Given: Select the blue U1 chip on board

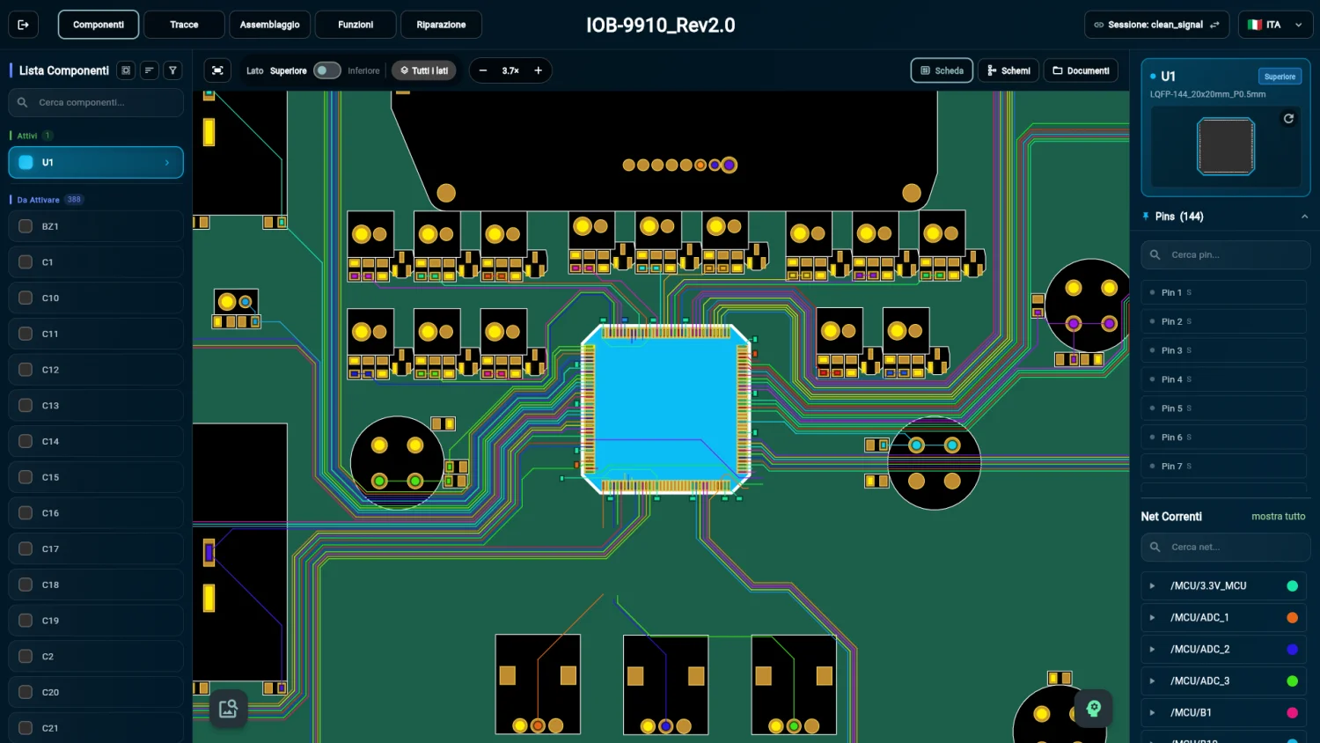Looking at the screenshot, I should coord(666,409).
